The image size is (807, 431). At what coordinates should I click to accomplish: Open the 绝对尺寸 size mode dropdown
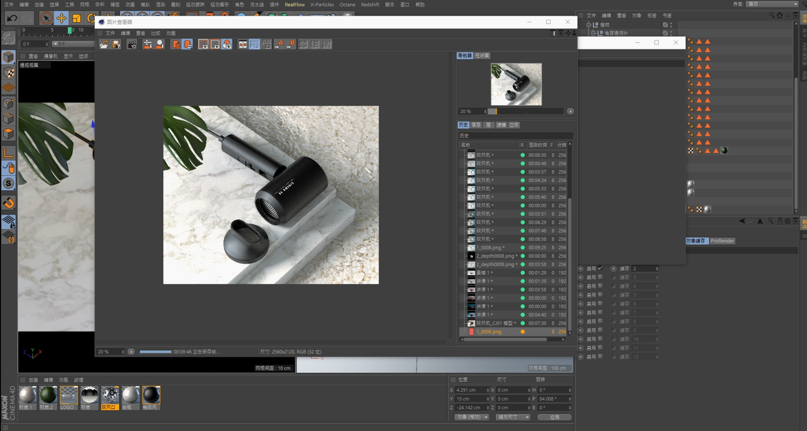click(x=513, y=417)
